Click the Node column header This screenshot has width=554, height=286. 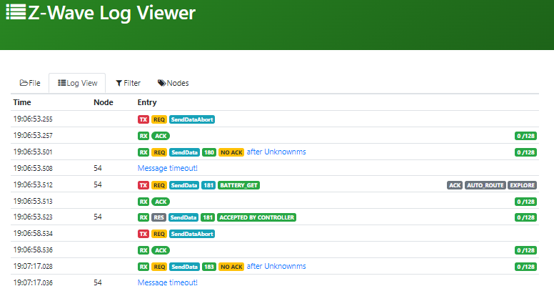tap(104, 102)
